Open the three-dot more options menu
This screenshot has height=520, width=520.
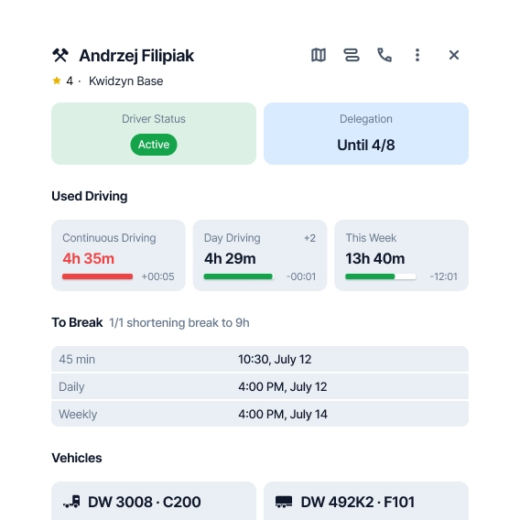417,55
